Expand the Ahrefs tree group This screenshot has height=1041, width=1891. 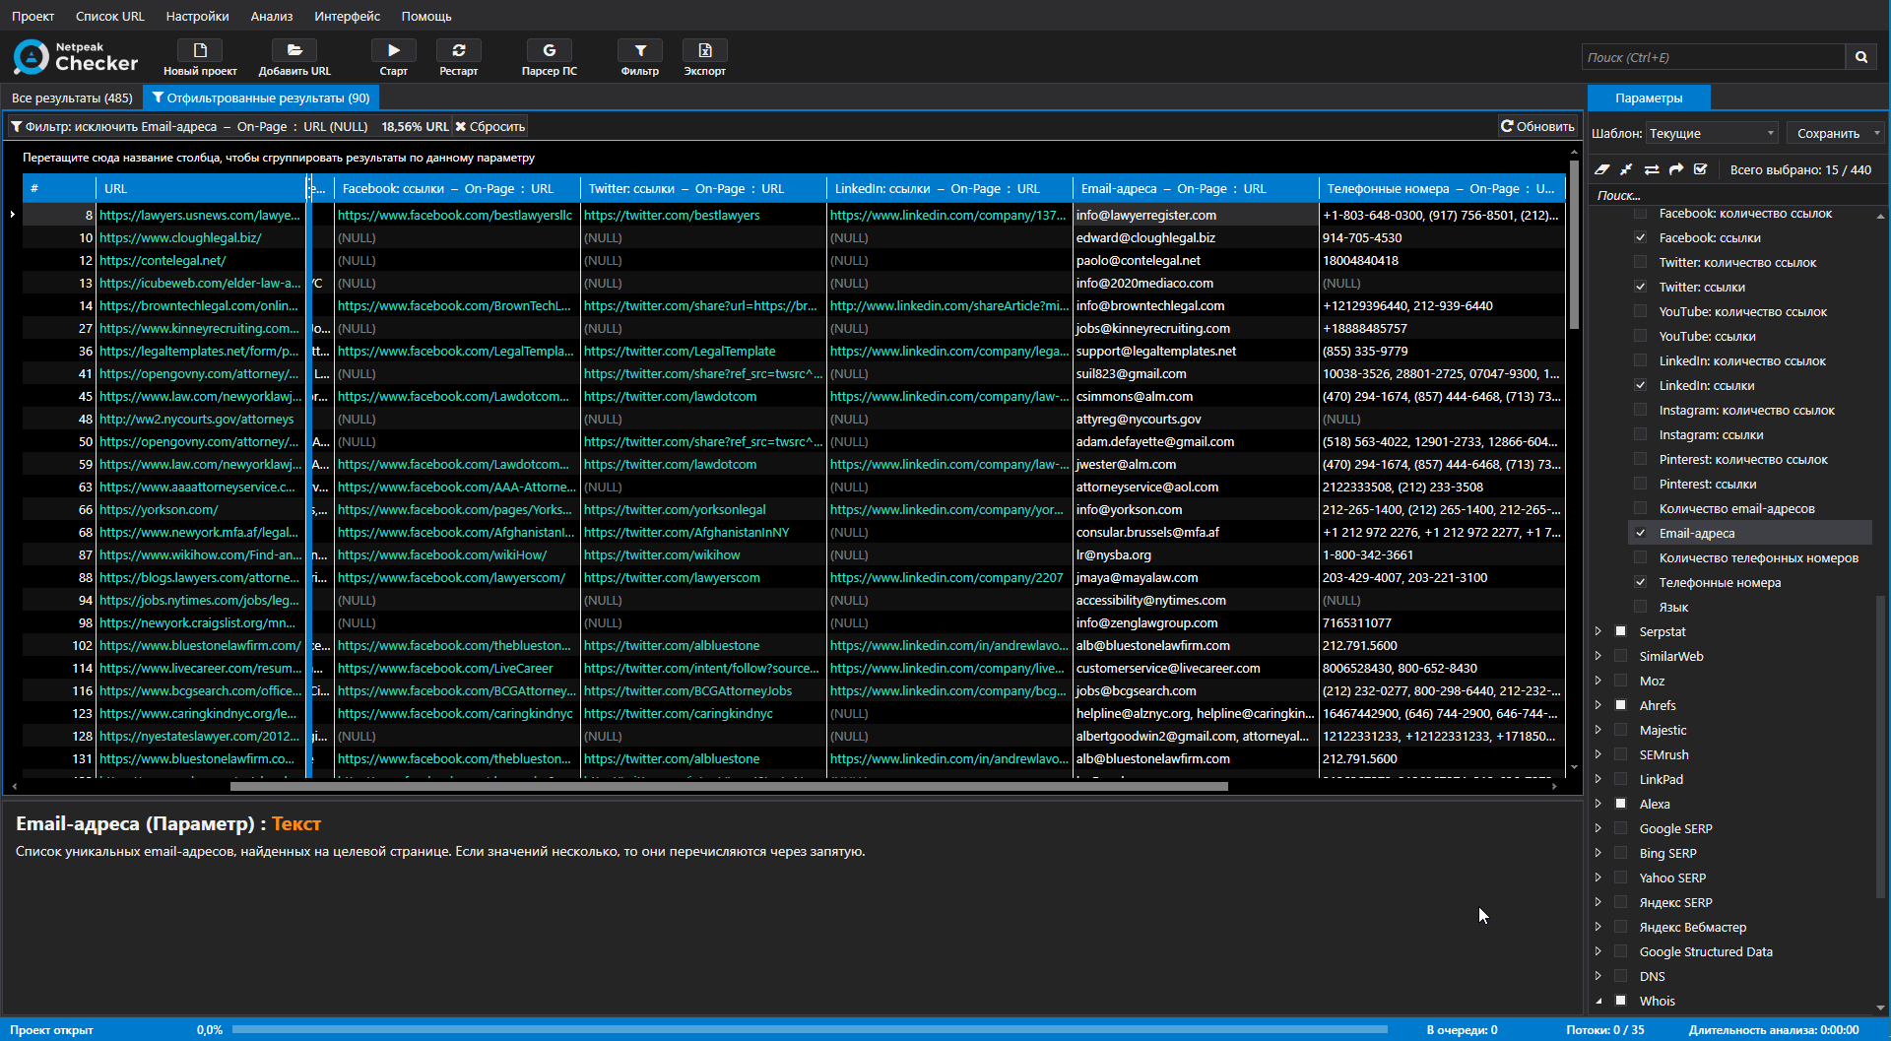tap(1598, 705)
